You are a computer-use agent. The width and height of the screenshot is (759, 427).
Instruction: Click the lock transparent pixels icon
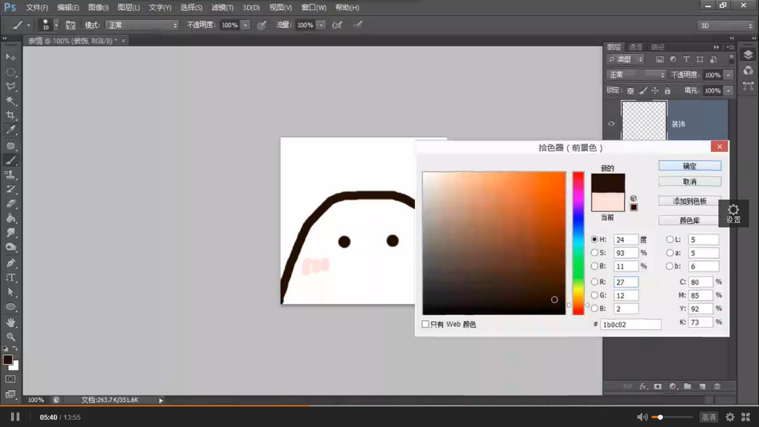pyautogui.click(x=631, y=91)
